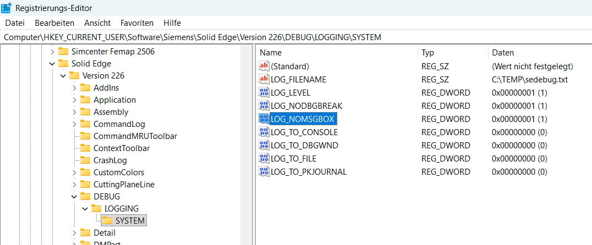Viewport: 592px width, 245px height.
Task: Select the CommandMRUToolbar key label
Action: point(135,136)
